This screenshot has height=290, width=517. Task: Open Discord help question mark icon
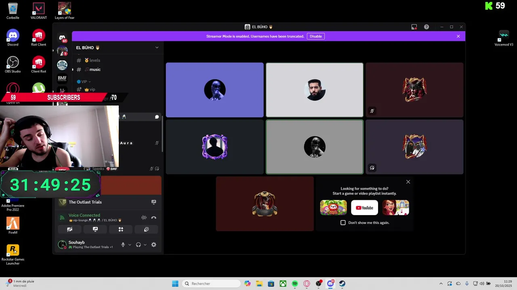click(x=427, y=27)
